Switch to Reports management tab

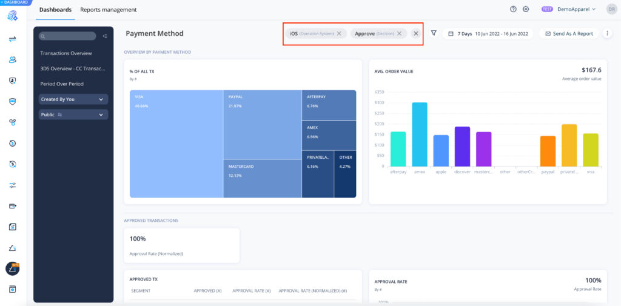109,10
